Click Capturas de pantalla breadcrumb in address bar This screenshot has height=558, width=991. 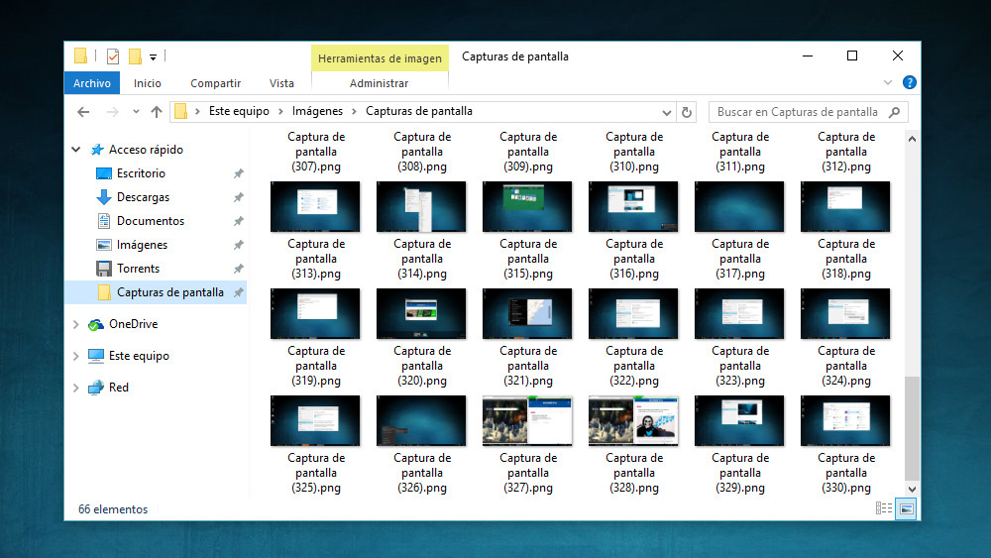tap(419, 111)
